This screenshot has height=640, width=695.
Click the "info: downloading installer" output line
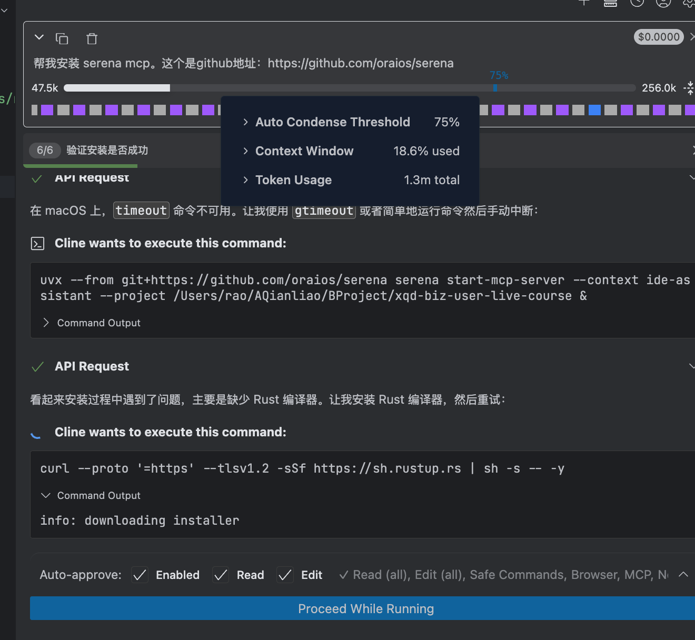pos(140,521)
